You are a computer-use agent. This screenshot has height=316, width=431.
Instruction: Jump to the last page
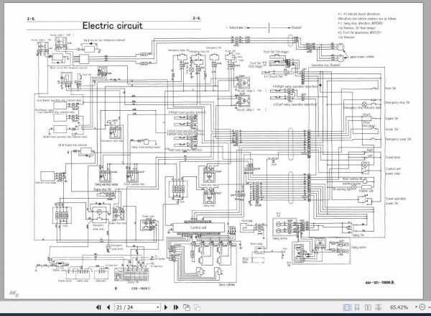coord(176,307)
